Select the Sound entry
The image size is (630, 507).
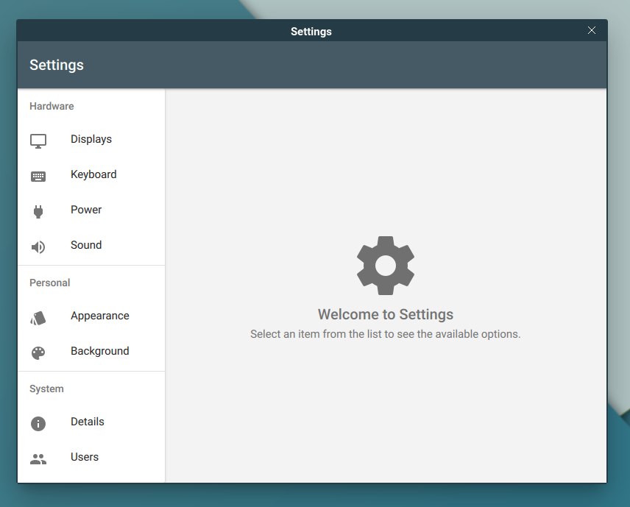click(x=91, y=246)
